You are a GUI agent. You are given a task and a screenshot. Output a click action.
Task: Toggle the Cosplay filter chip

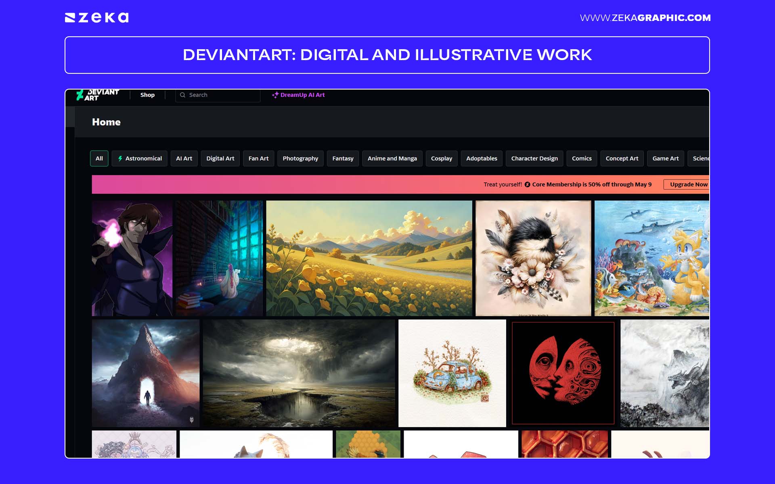(x=441, y=158)
